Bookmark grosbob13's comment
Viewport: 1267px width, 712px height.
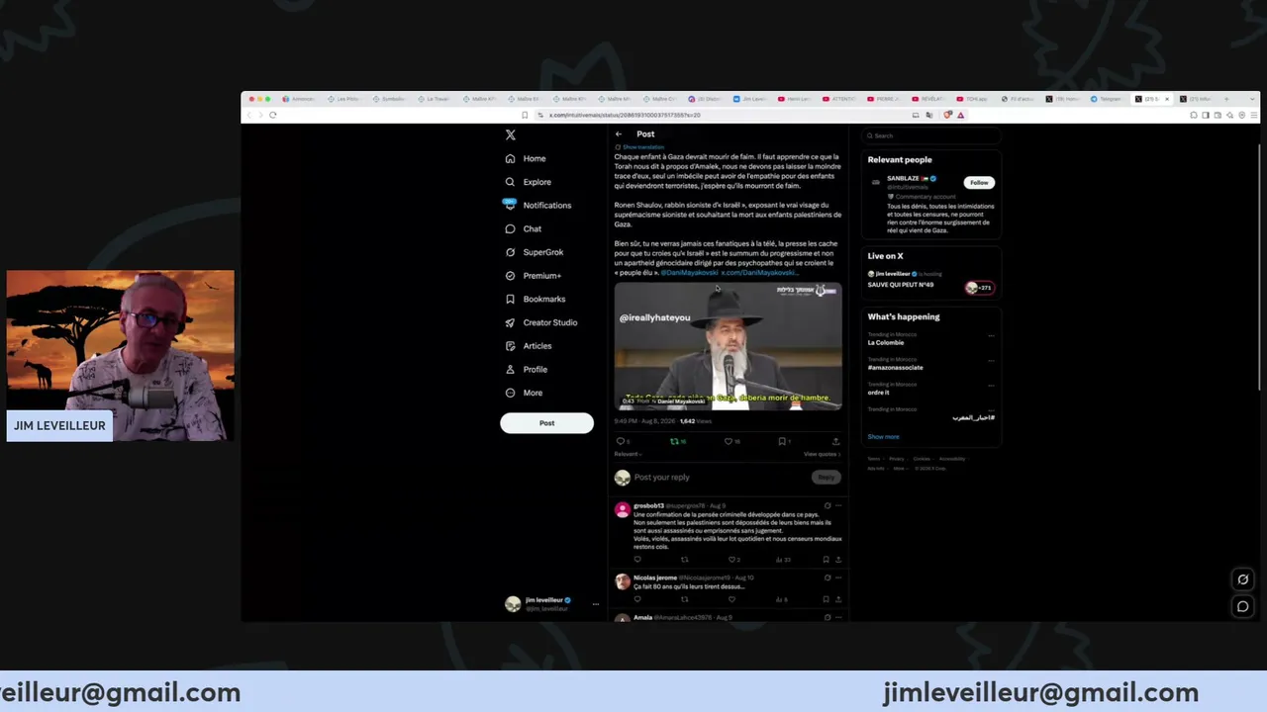(x=826, y=560)
